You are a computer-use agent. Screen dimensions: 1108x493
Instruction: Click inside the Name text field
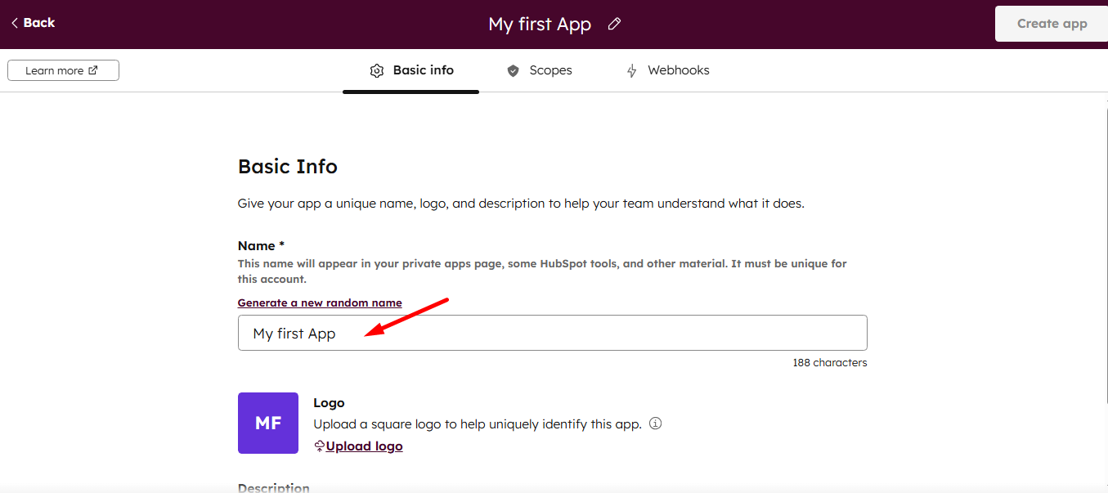[x=552, y=333]
